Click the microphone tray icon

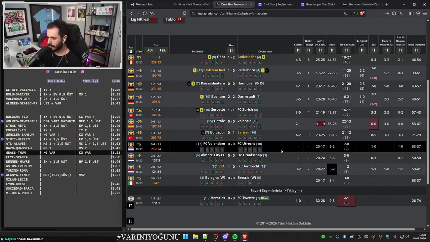pos(395,237)
